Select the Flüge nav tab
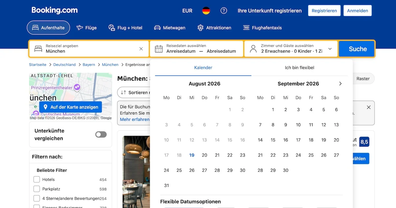This screenshot has width=396, height=208. [x=86, y=28]
